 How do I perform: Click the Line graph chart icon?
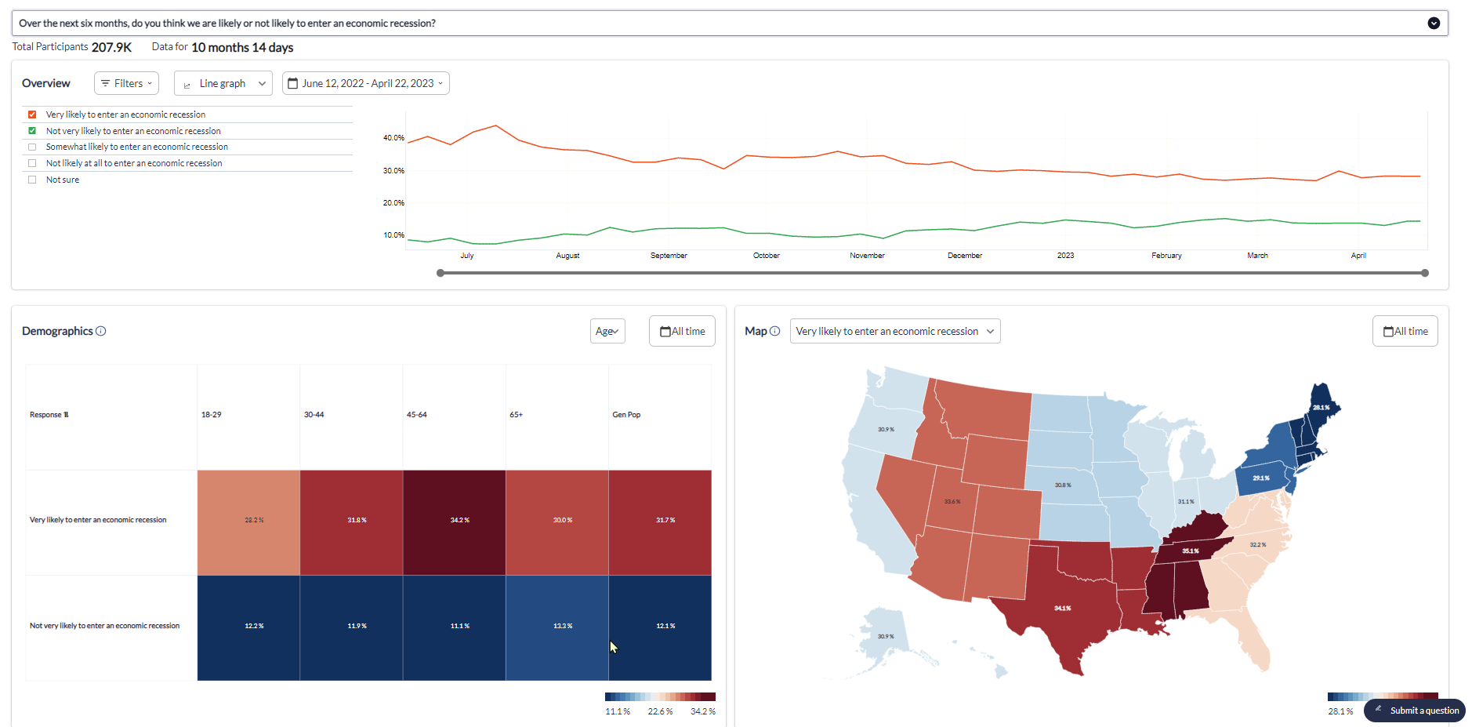(187, 84)
